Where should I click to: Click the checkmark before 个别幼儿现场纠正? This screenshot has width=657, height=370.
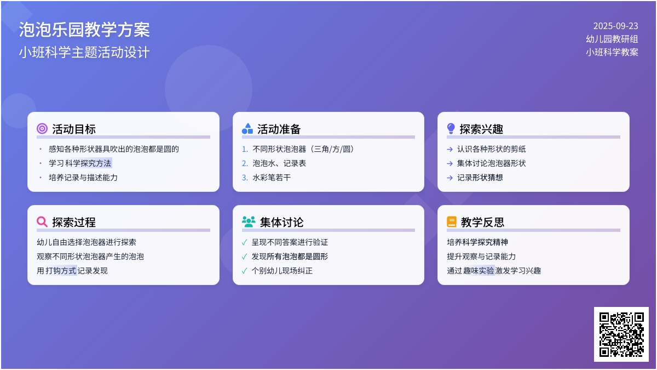(244, 271)
